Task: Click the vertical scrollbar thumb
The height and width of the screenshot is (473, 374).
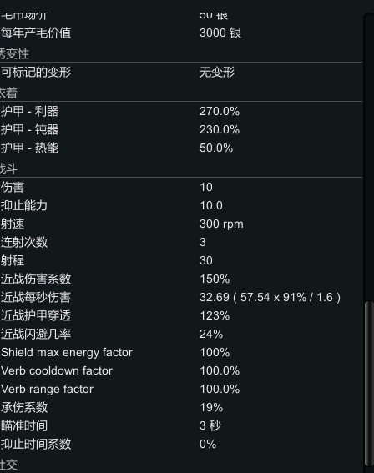Action: click(368, 383)
